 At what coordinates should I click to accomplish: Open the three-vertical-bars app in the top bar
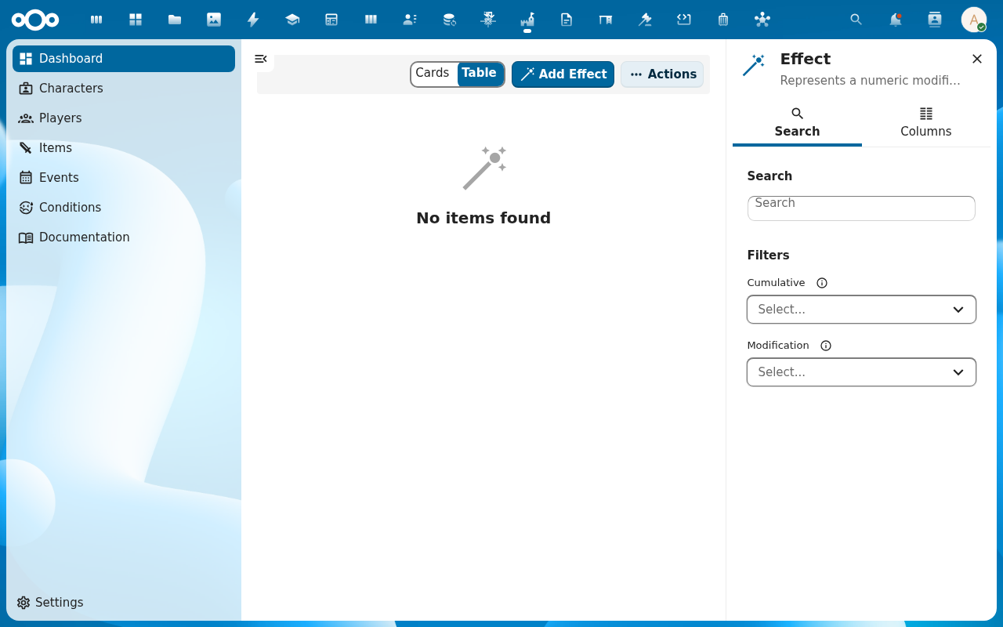[x=96, y=20]
